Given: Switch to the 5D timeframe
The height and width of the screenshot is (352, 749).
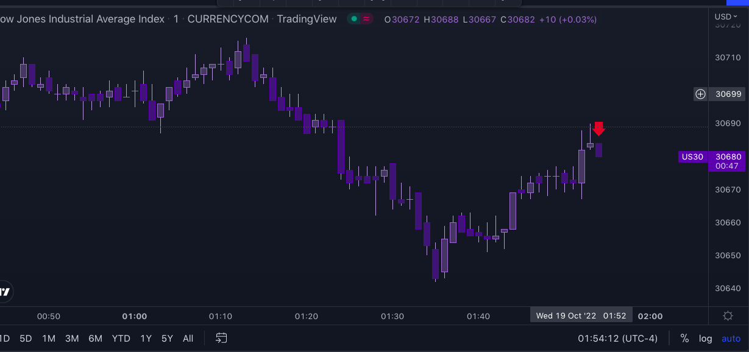Looking at the screenshot, I should 26,338.
